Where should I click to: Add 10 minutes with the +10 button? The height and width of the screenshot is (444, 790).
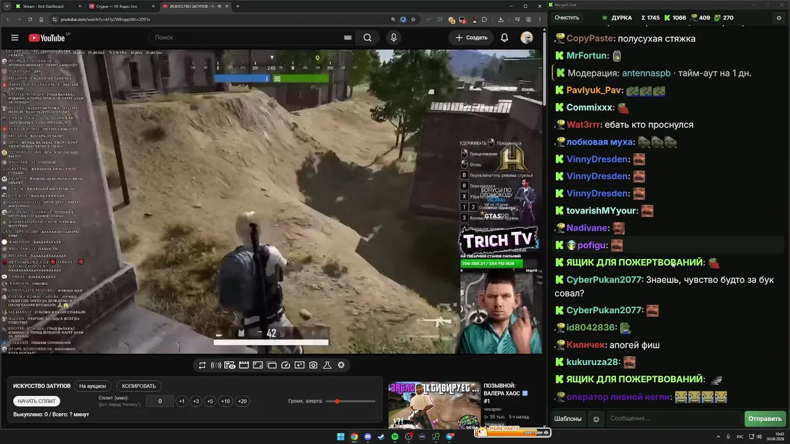tap(225, 401)
